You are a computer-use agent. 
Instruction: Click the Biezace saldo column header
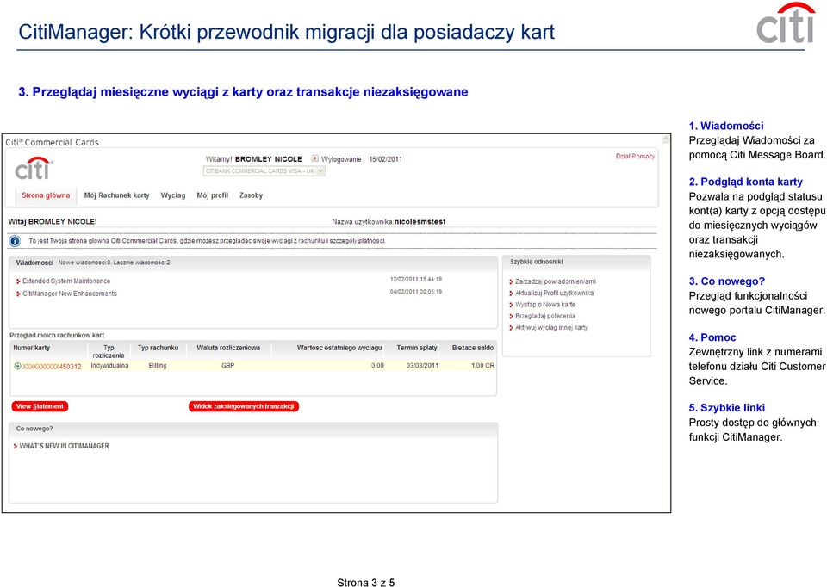tap(473, 348)
